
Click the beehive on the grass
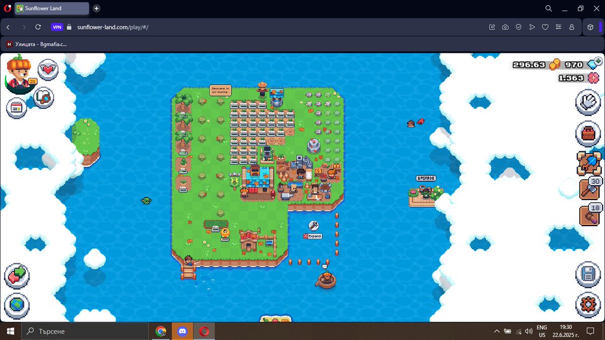225,233
